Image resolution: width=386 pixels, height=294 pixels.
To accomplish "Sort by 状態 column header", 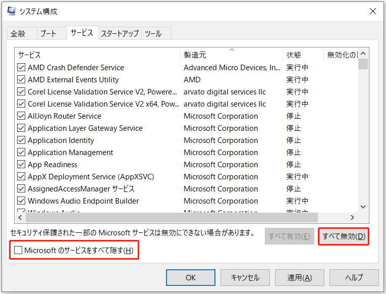I will [303, 55].
